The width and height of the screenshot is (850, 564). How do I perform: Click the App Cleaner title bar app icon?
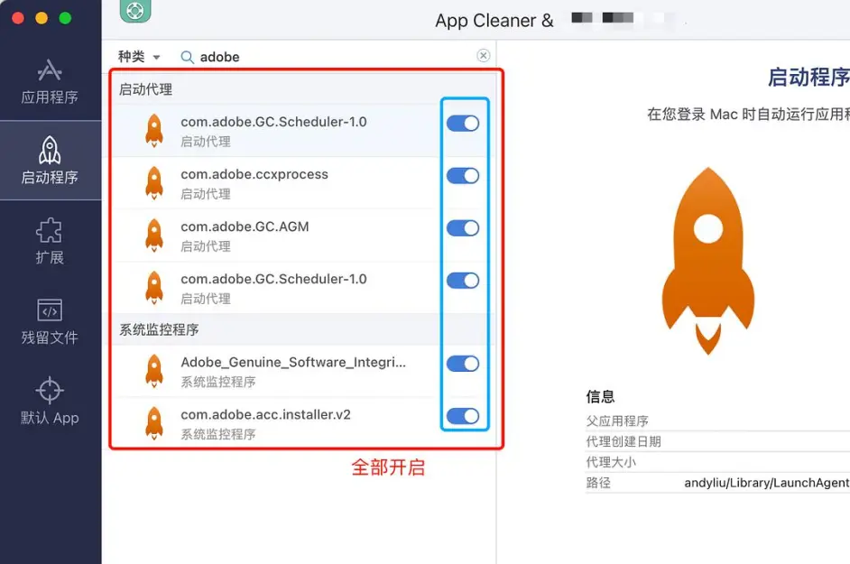[134, 12]
